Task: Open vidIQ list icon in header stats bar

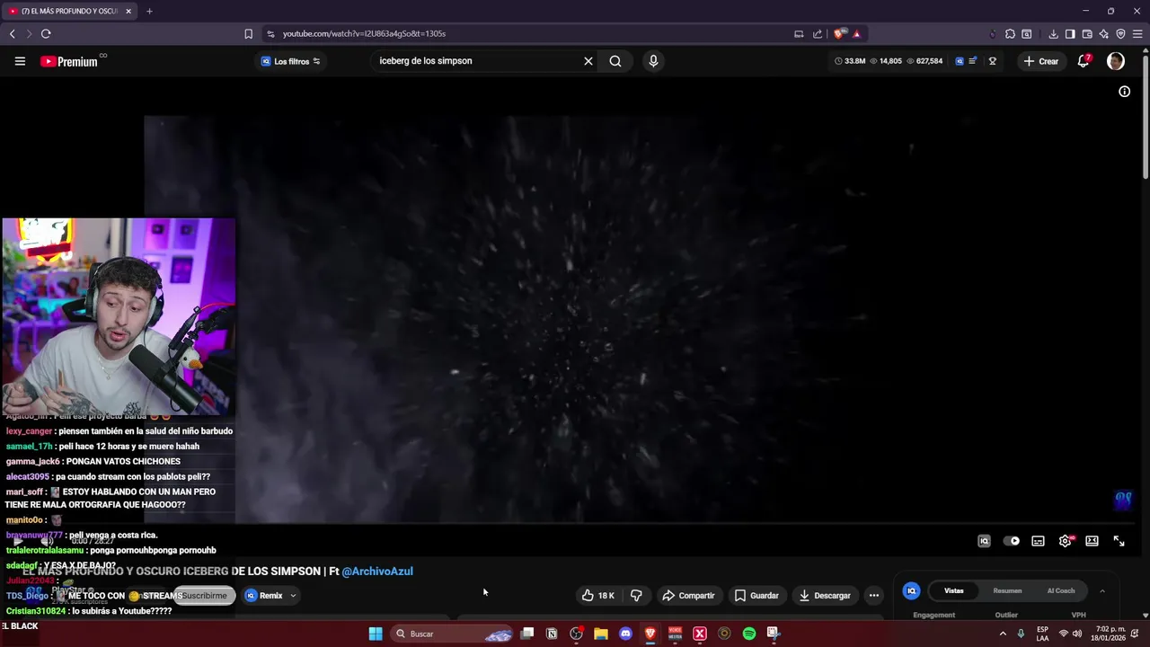Action: pos(972,61)
